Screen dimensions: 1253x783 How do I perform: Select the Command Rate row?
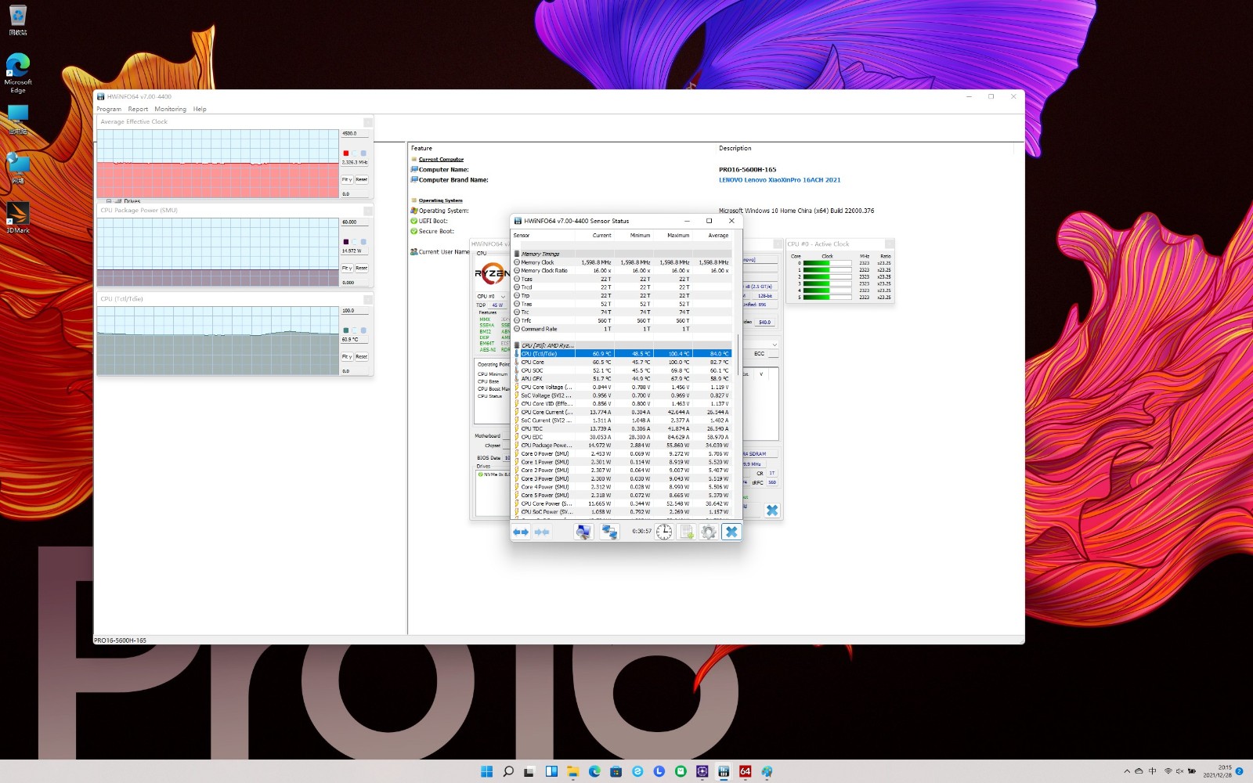622,329
